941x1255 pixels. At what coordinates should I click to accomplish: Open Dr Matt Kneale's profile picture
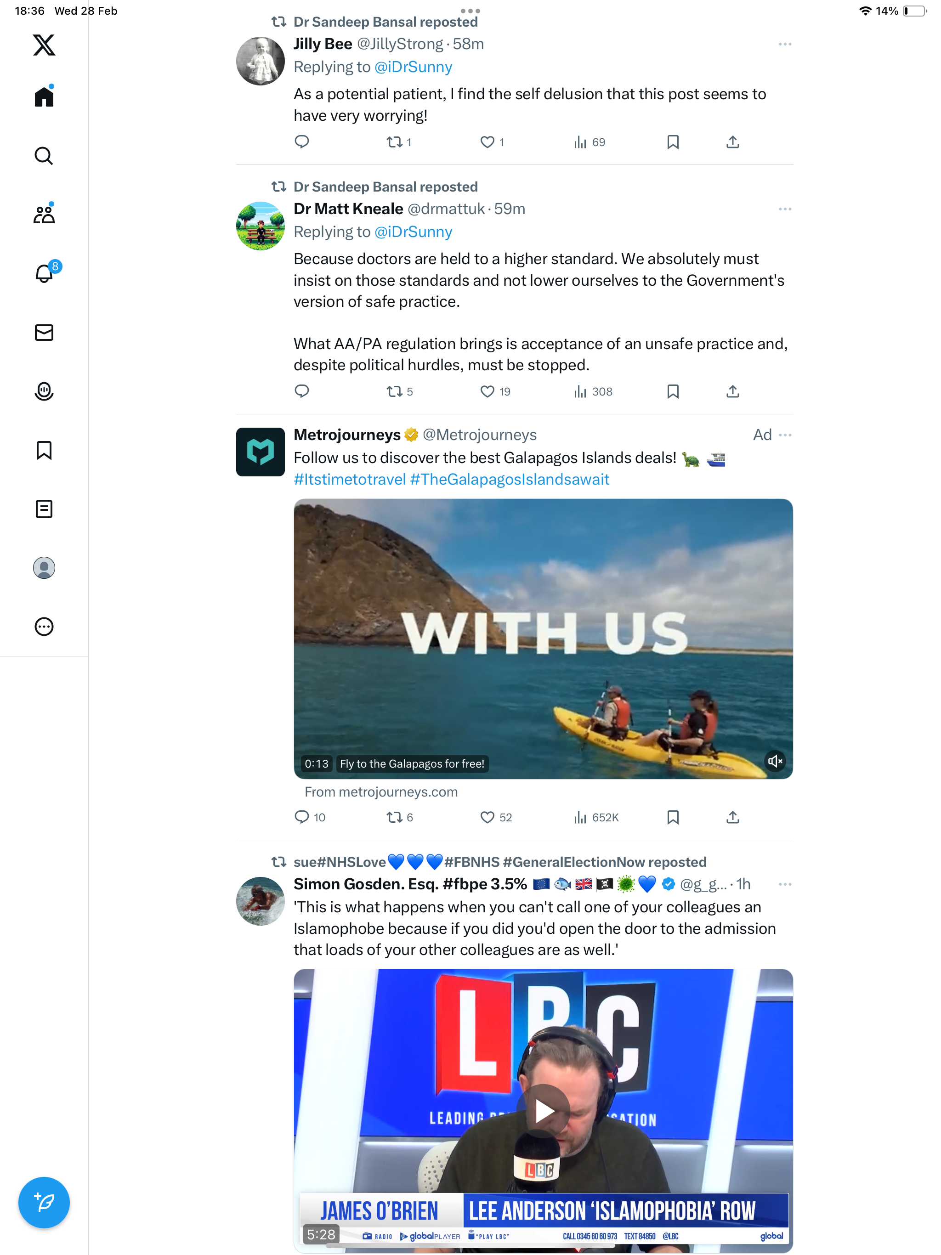click(x=260, y=226)
